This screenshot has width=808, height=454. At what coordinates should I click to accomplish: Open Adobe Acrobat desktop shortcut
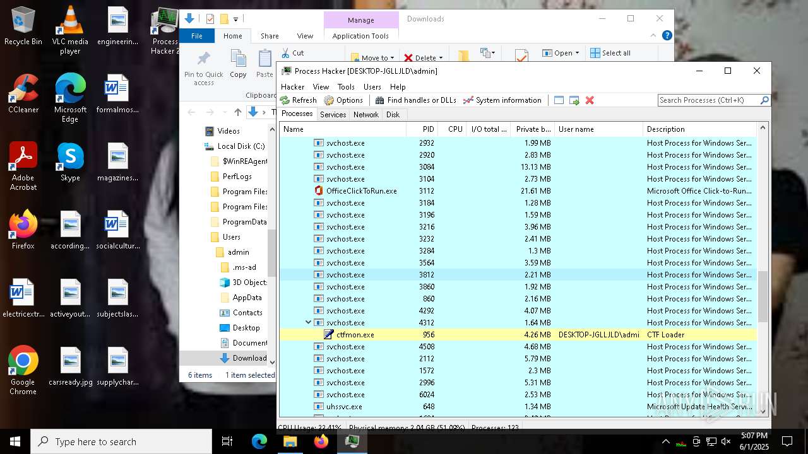[x=23, y=166]
